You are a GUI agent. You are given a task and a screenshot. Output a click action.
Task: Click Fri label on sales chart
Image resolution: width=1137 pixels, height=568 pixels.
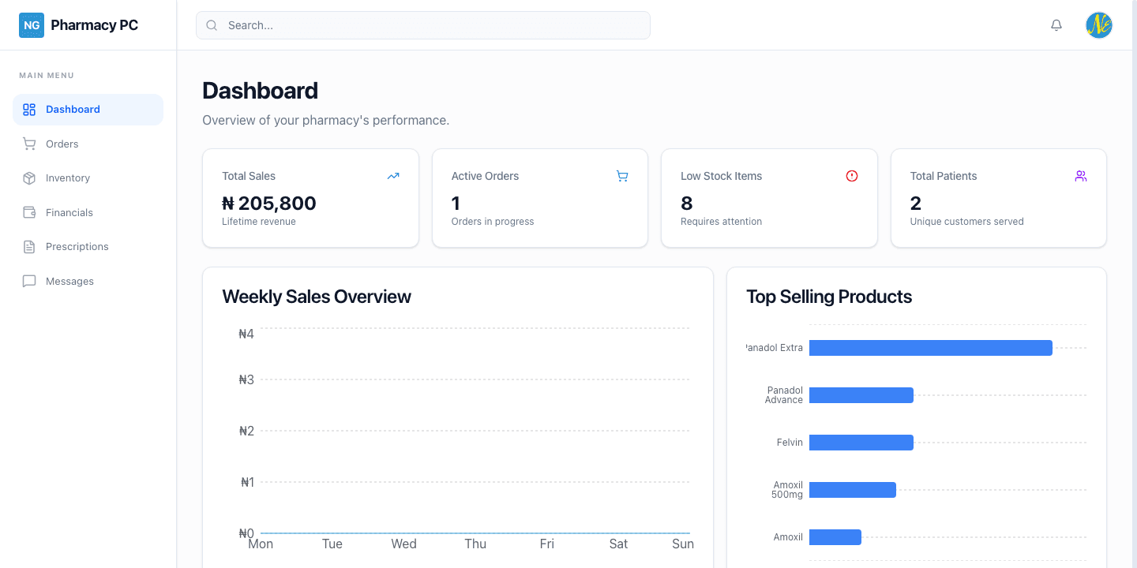(547, 544)
